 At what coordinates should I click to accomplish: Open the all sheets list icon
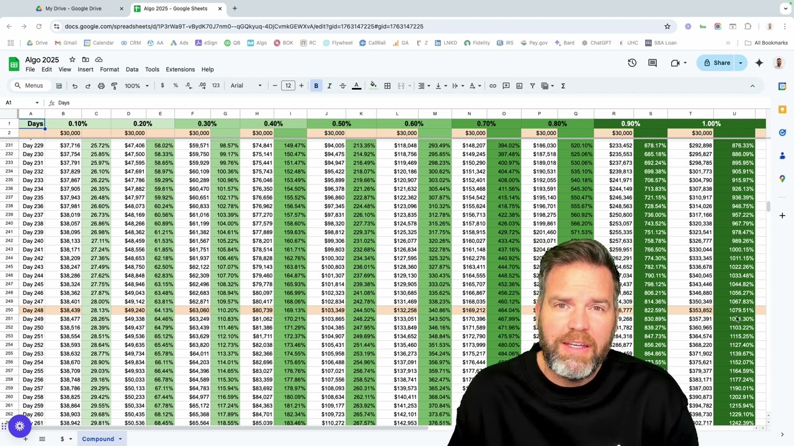(42, 439)
